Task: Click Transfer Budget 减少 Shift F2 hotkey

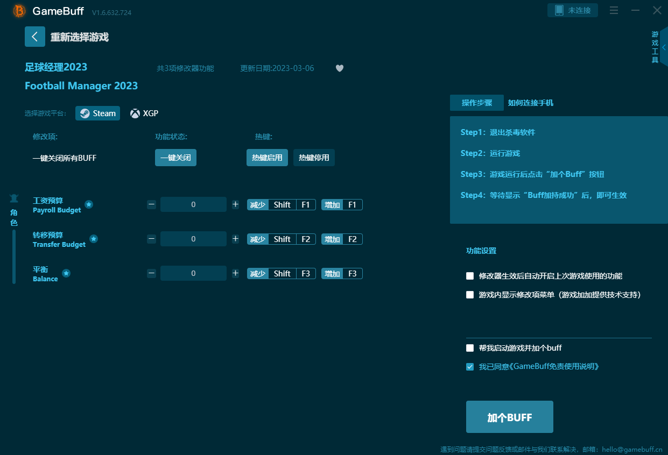Action: pyautogui.click(x=282, y=239)
